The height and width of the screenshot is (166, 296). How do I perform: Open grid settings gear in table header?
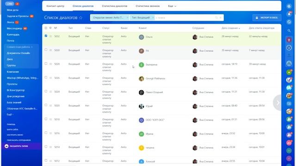50,28
